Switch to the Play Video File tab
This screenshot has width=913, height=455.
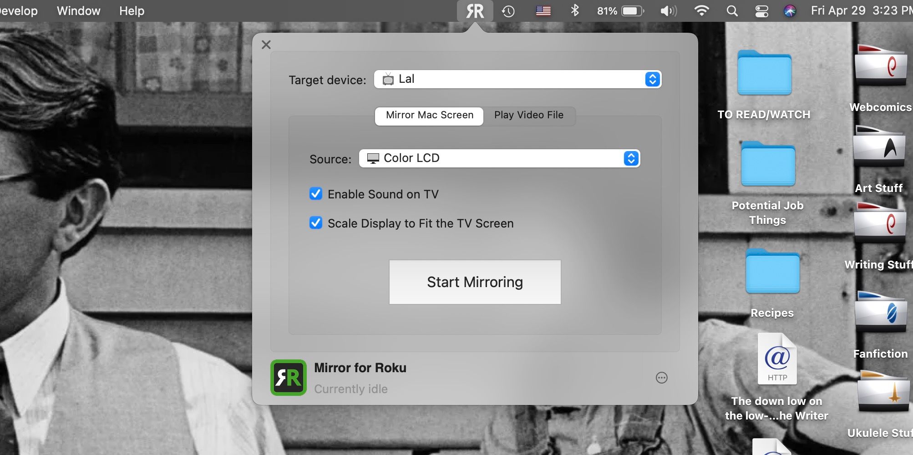(529, 115)
